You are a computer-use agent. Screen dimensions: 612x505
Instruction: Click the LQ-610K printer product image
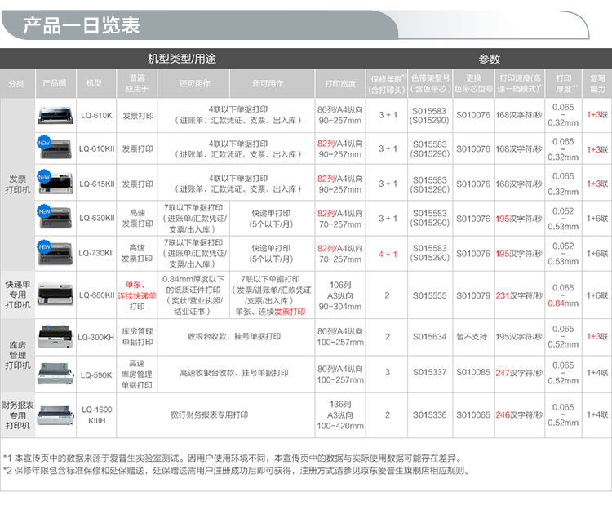tap(55, 115)
